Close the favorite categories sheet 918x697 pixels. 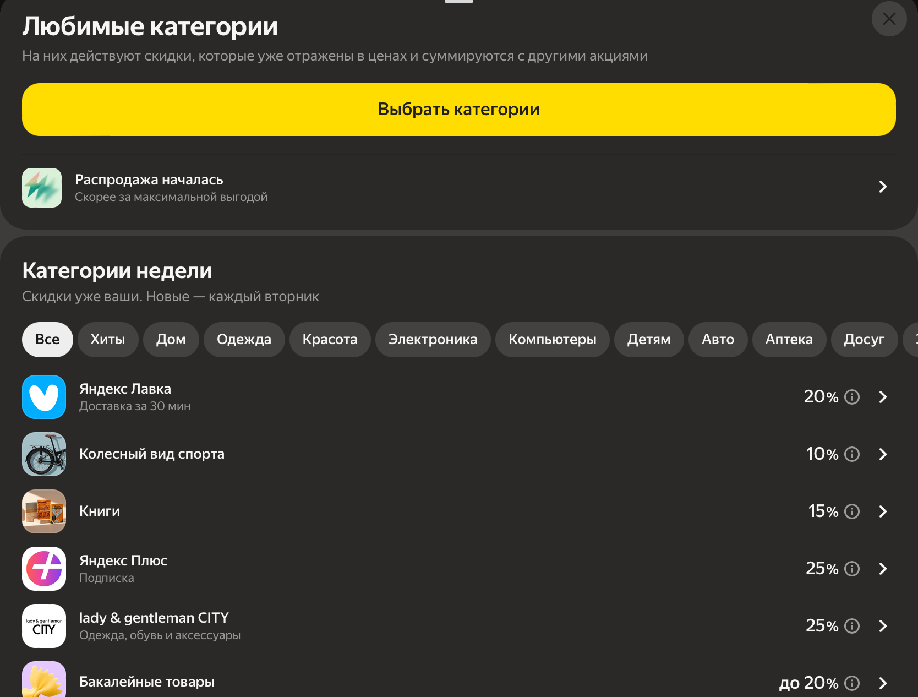click(x=889, y=19)
